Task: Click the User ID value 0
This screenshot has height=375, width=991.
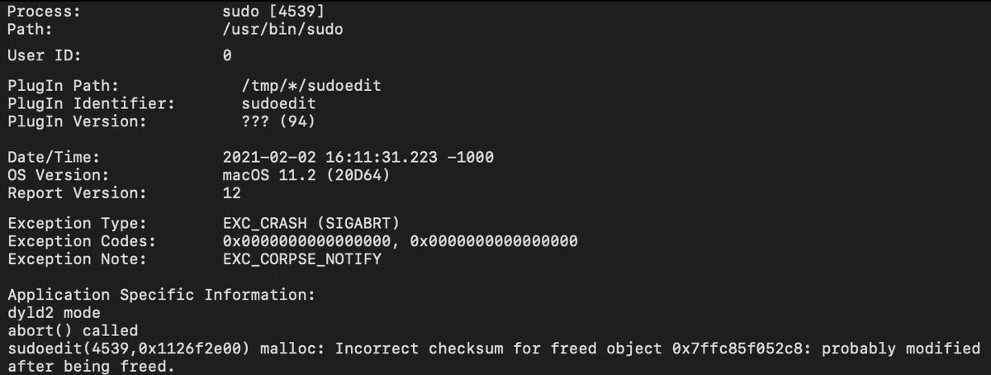Action: click(227, 56)
